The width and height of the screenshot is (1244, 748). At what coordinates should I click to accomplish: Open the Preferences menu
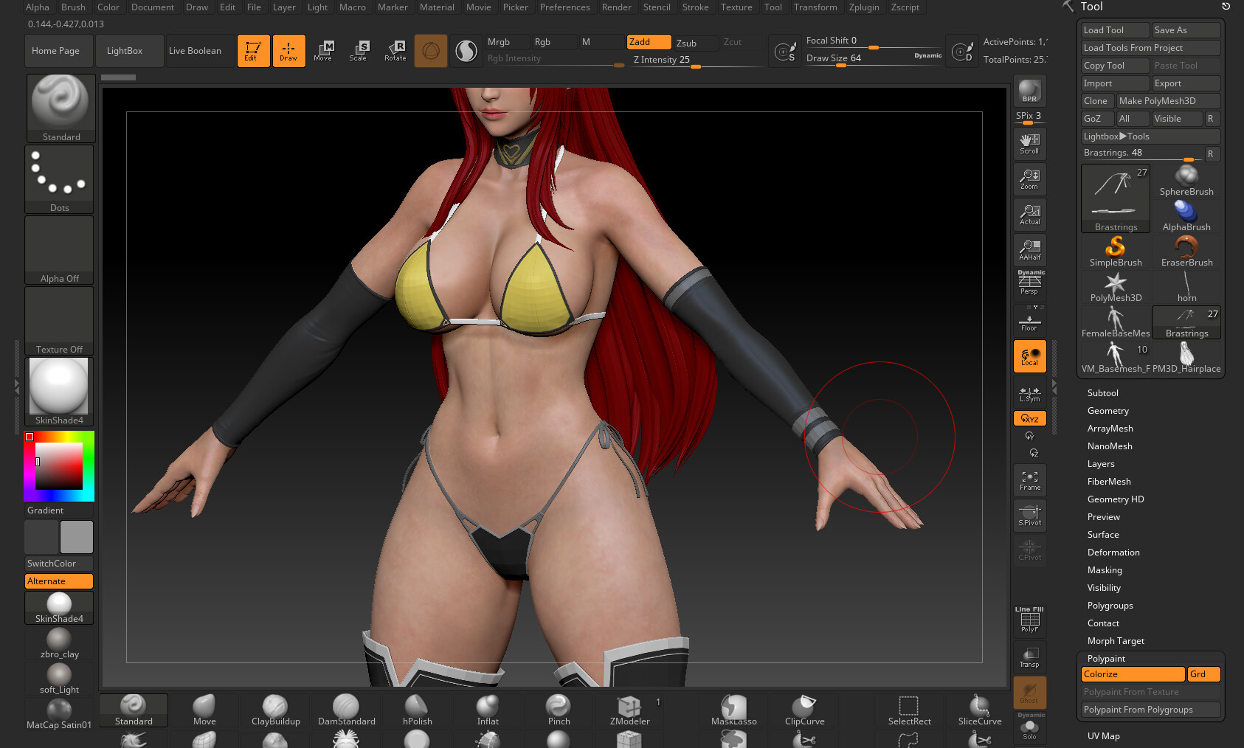coord(564,7)
